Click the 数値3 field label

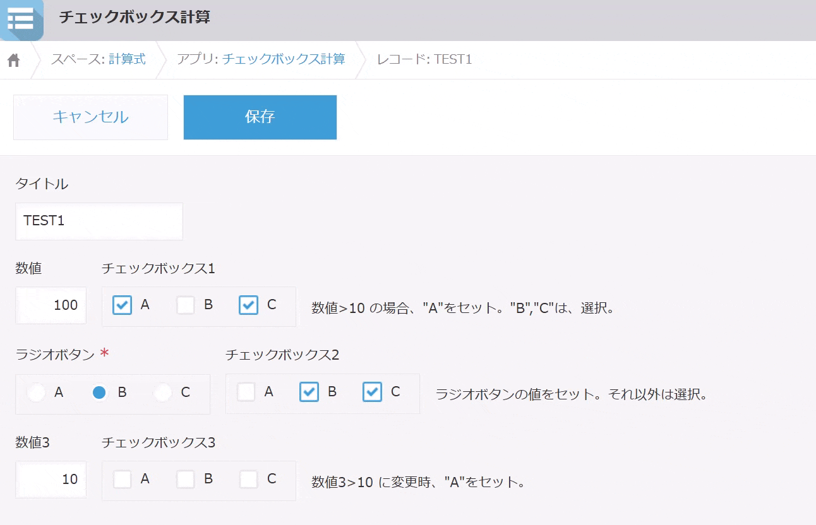(x=32, y=443)
